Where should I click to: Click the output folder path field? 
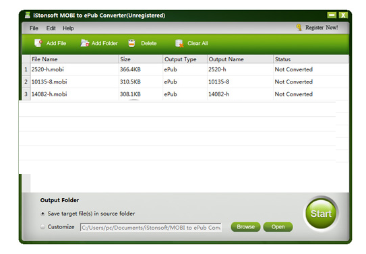coord(151,228)
